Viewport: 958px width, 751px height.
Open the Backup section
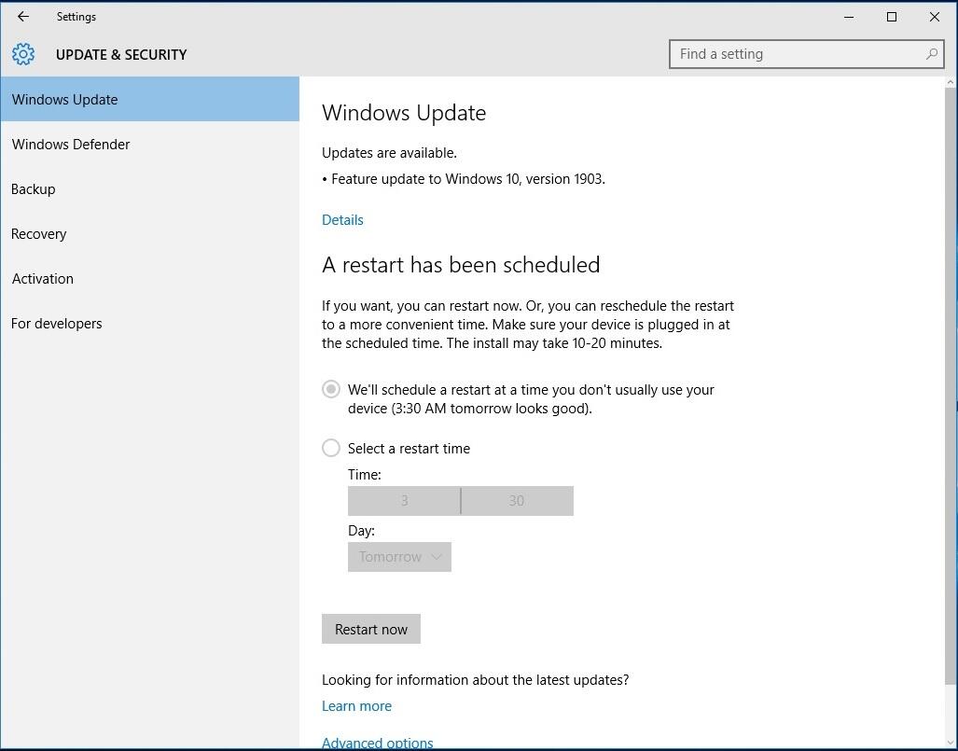(149, 188)
